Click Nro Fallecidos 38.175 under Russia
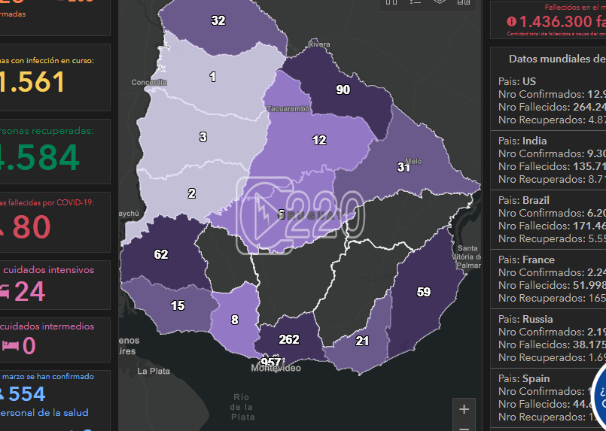This screenshot has width=606, height=431. (x=552, y=345)
